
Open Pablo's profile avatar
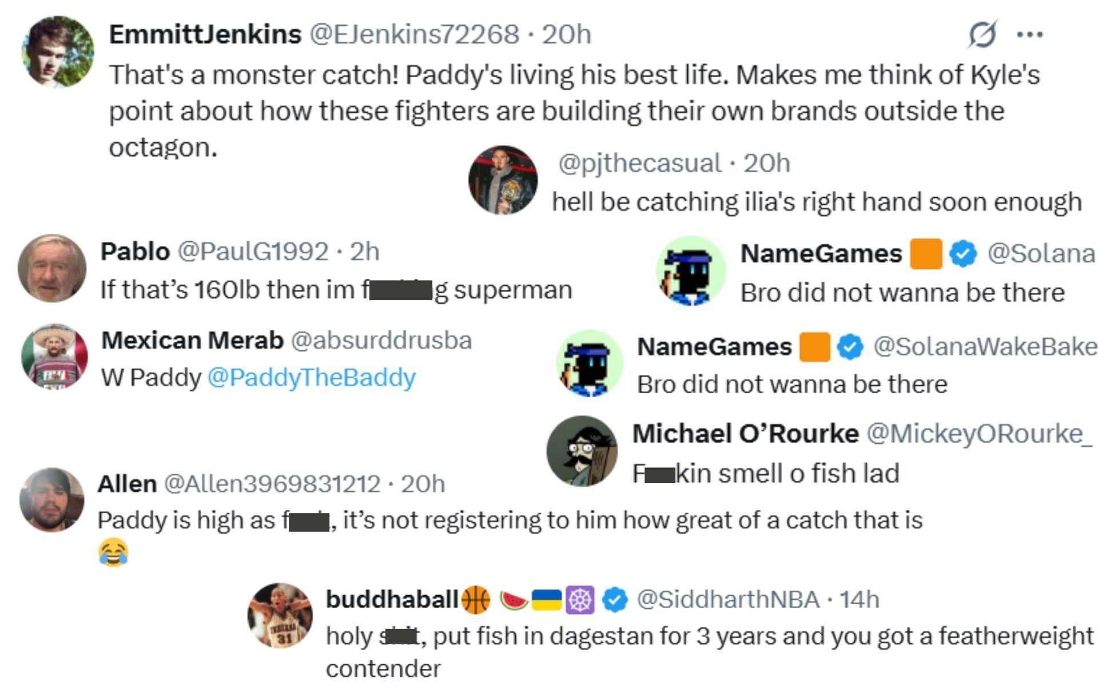click(x=52, y=268)
